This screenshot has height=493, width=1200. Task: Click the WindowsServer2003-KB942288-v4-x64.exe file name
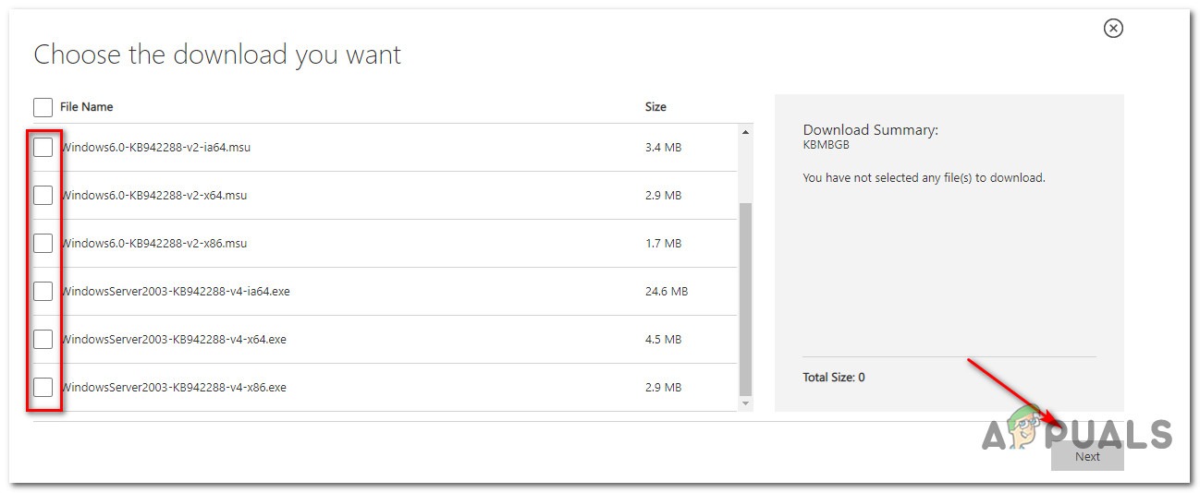[x=173, y=340]
